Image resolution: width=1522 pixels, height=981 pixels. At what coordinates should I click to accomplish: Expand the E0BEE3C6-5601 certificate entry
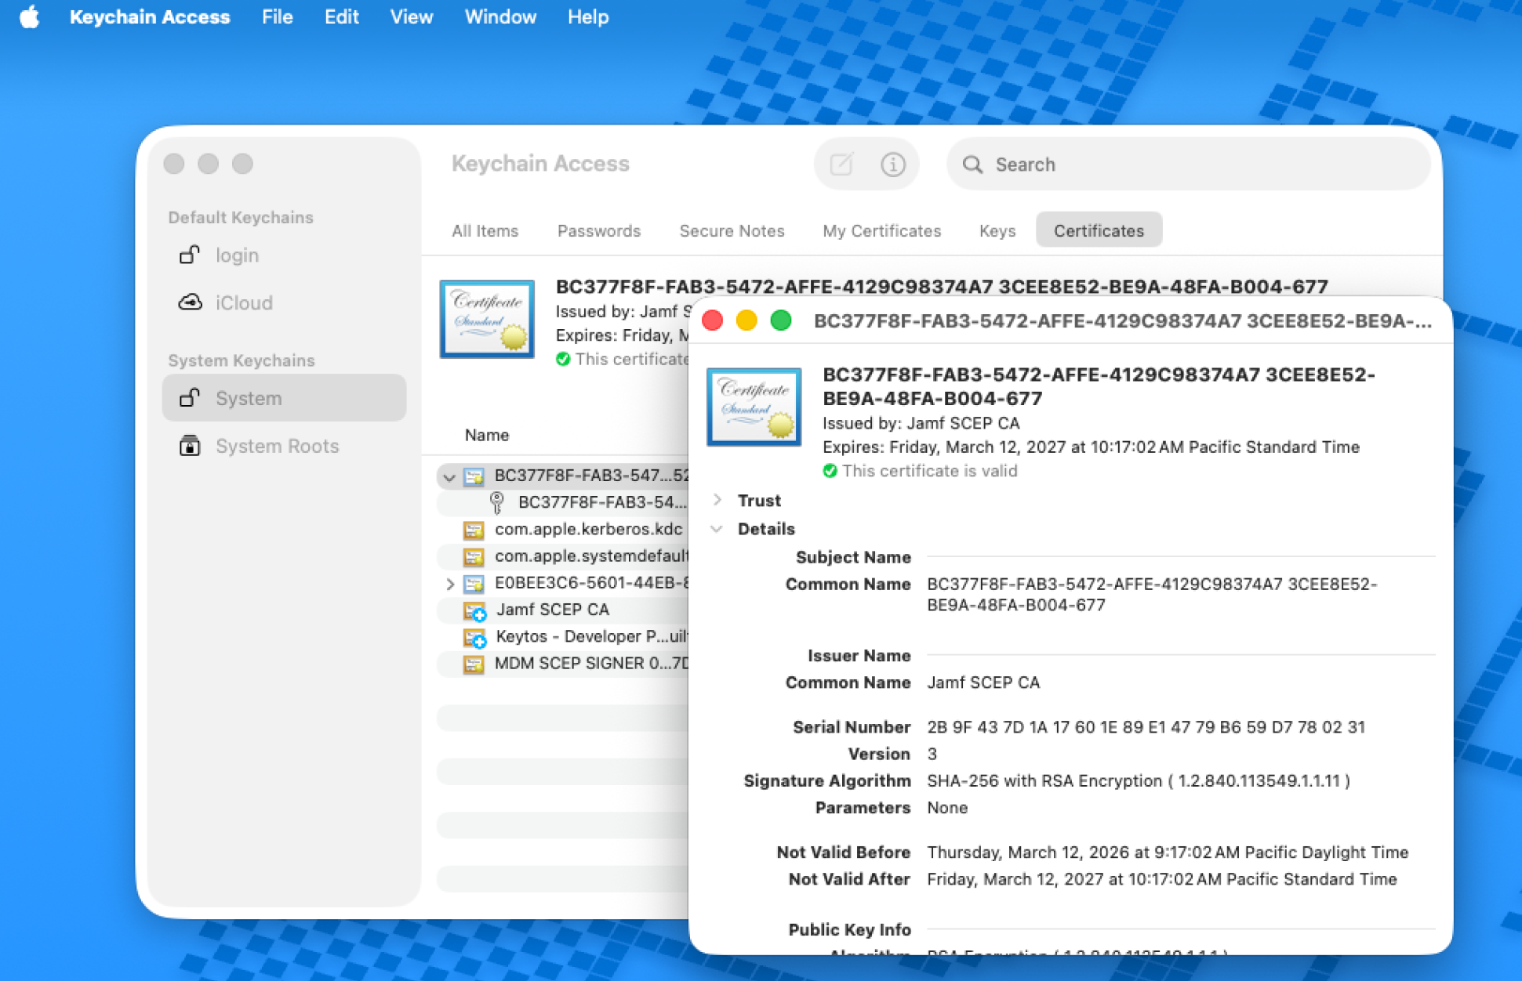point(450,584)
